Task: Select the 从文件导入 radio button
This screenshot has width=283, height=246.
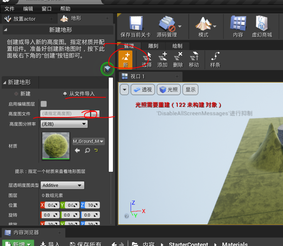Action: tap(65, 94)
